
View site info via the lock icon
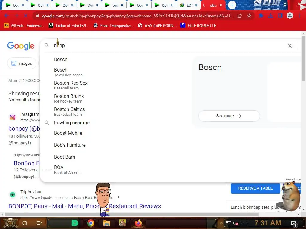coord(37,16)
